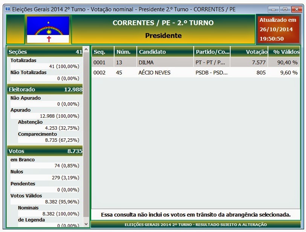Click the Votos section header
Image resolution: width=306 pixels, height=232 pixels.
pyautogui.click(x=45, y=151)
